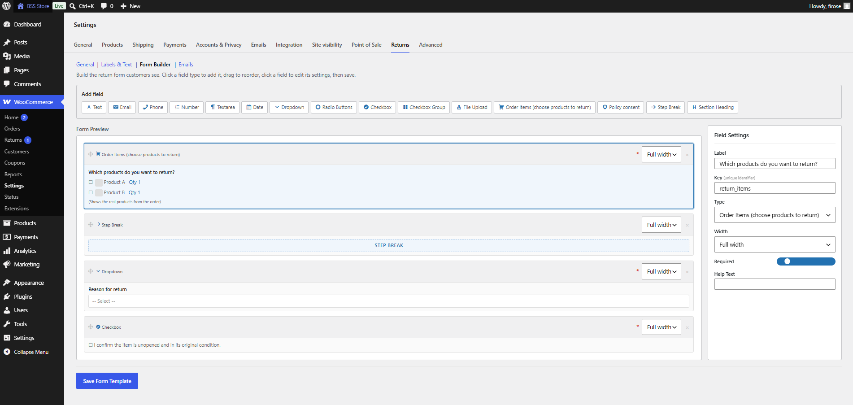The image size is (853, 405).
Task: Remove the Checkbox field with X
Action: [x=687, y=327]
